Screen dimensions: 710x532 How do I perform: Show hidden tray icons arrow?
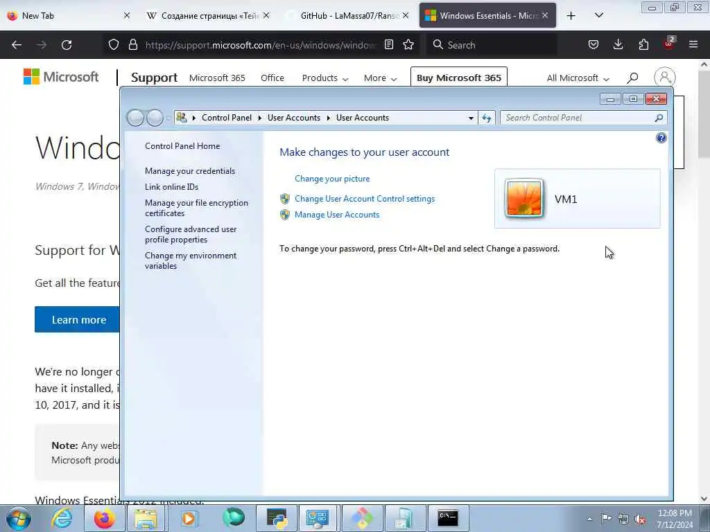tap(589, 520)
